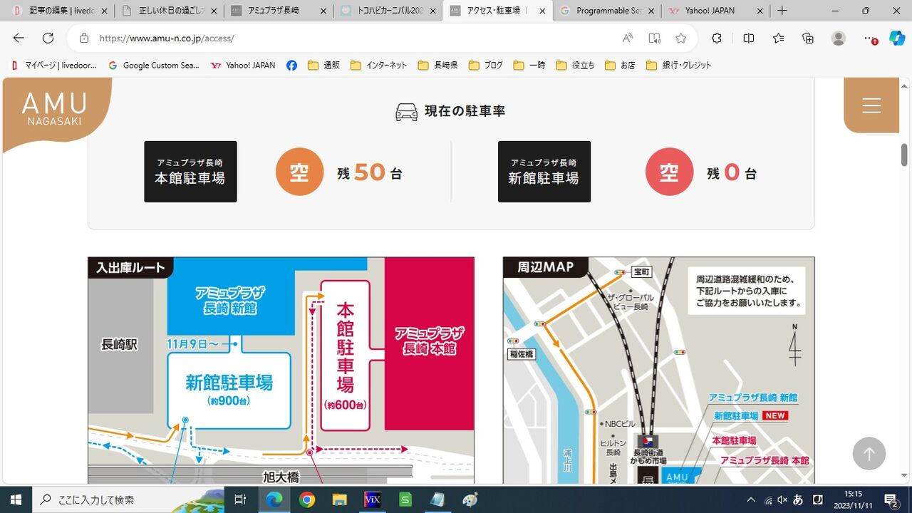912x513 pixels.
Task: Open Split screen view
Action: point(748,38)
